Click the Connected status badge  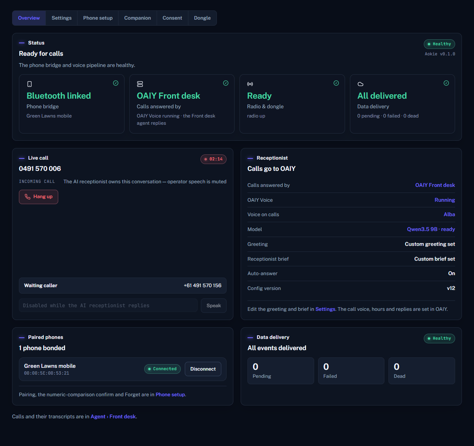[162, 369]
